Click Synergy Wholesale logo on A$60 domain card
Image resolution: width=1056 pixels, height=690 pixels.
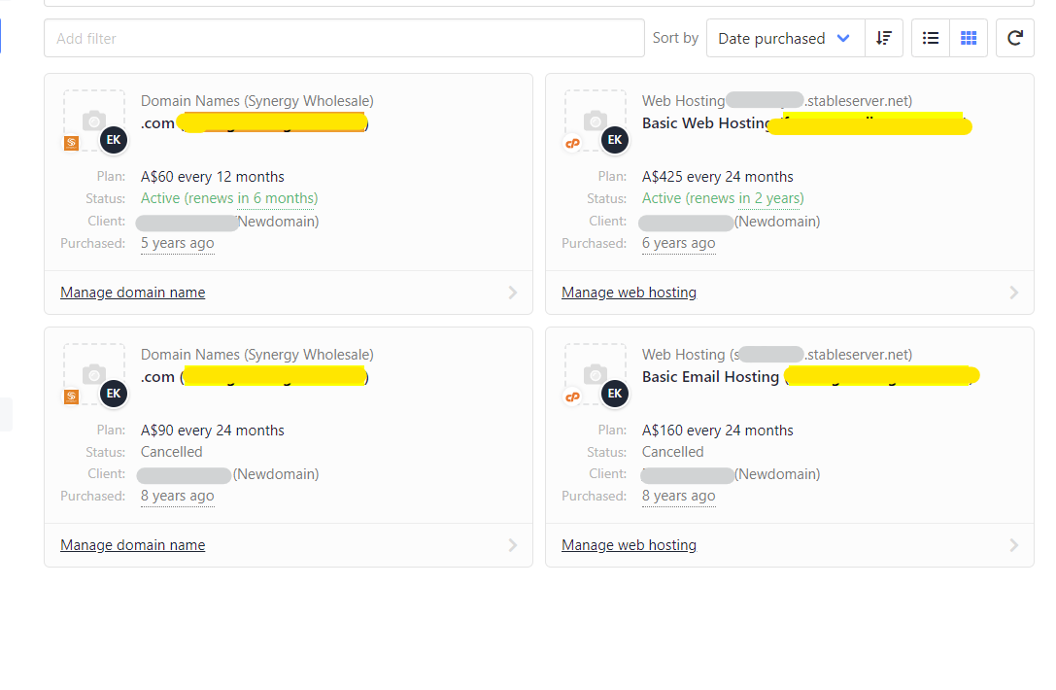[x=71, y=144]
